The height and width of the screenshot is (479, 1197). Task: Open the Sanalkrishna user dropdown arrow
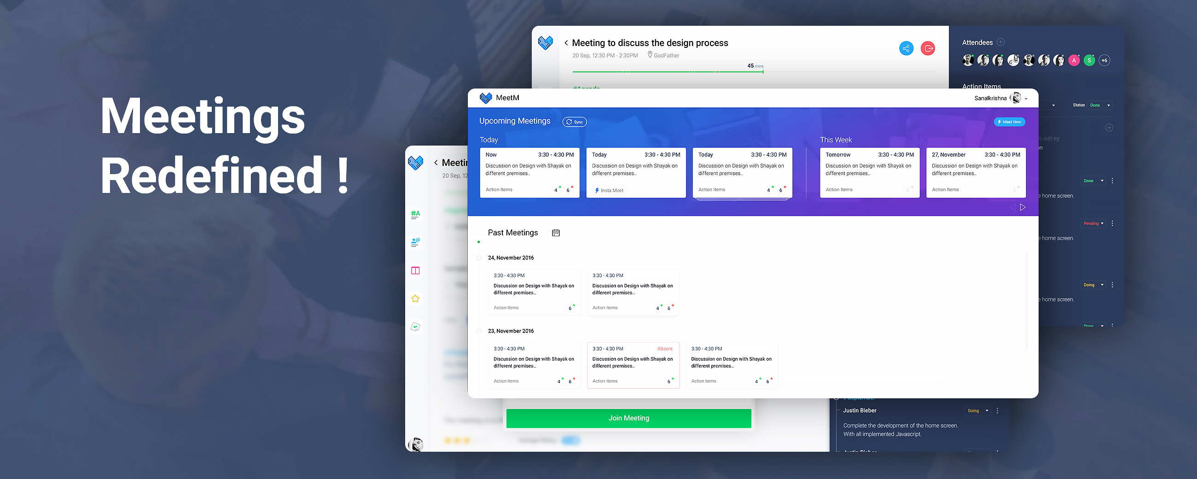click(1026, 99)
